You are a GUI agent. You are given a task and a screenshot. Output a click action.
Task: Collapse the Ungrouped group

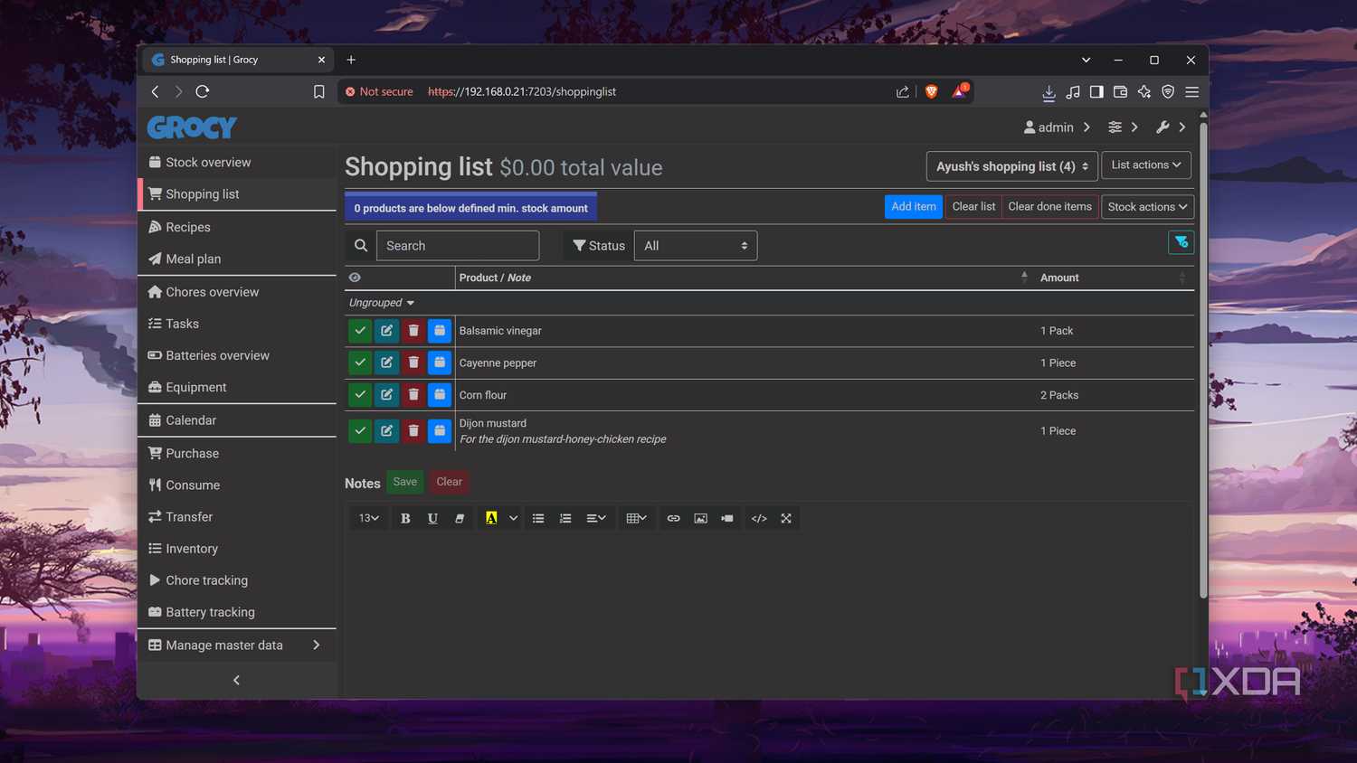[x=382, y=303]
